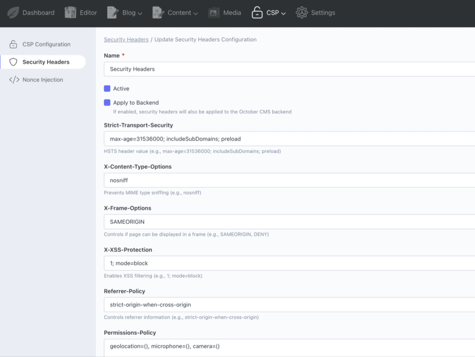Click into the X-Frame-Options field
The image size is (475, 357).
289,222
